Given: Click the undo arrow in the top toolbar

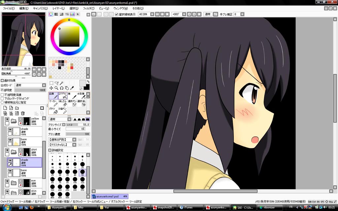Looking at the screenshot, I should click(x=94, y=14).
